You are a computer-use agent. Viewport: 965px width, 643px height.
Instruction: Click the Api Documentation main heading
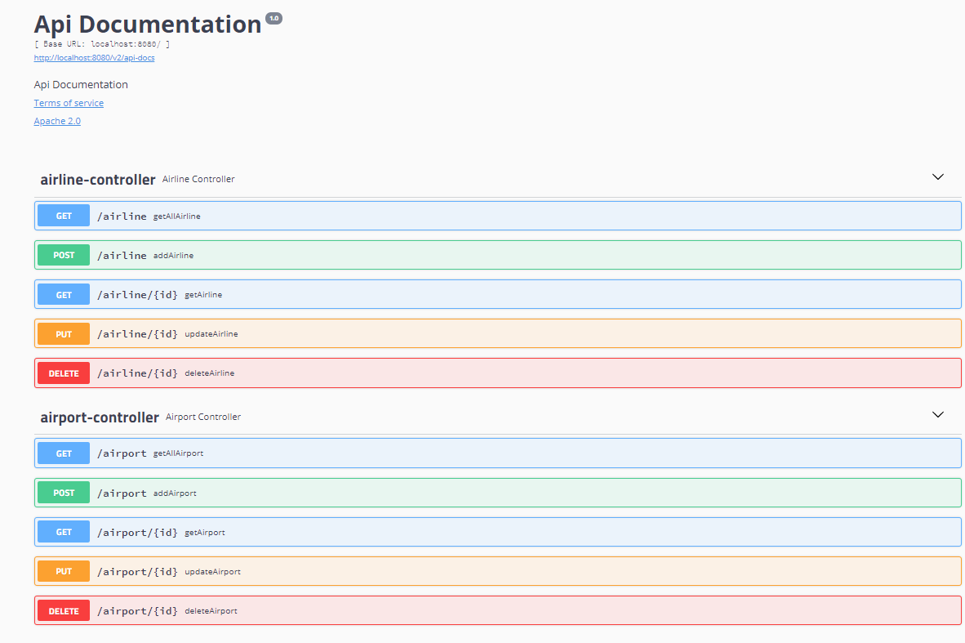[x=148, y=25]
